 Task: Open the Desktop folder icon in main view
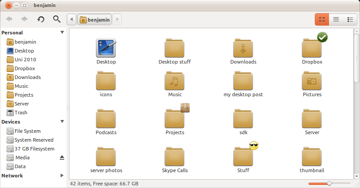click(x=106, y=48)
